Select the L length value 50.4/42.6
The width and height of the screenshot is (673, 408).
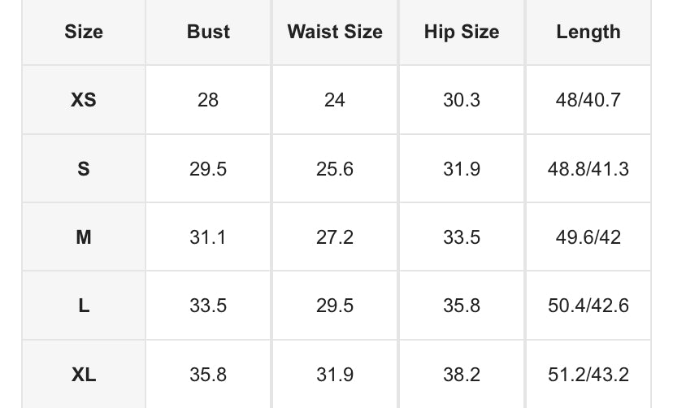[x=588, y=306]
